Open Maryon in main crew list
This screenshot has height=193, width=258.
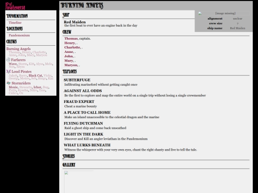[x=71, y=65]
